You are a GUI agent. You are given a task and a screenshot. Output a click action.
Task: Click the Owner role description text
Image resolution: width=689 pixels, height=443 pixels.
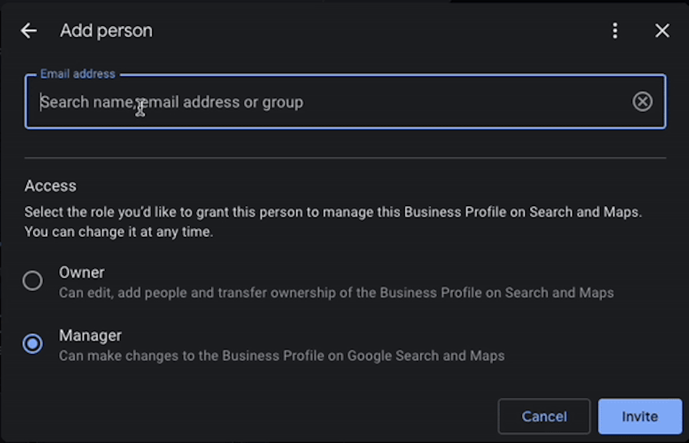click(x=336, y=293)
